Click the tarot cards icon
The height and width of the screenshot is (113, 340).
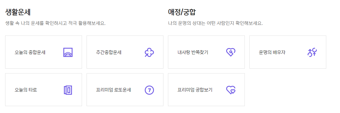tap(68, 90)
